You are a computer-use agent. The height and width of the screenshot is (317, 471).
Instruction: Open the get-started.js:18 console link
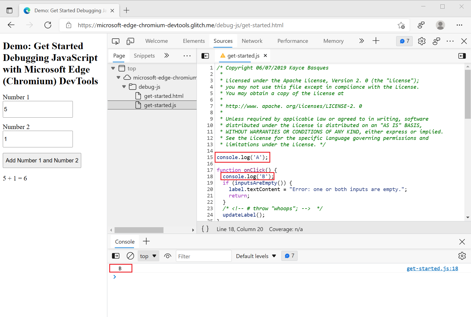432,268
